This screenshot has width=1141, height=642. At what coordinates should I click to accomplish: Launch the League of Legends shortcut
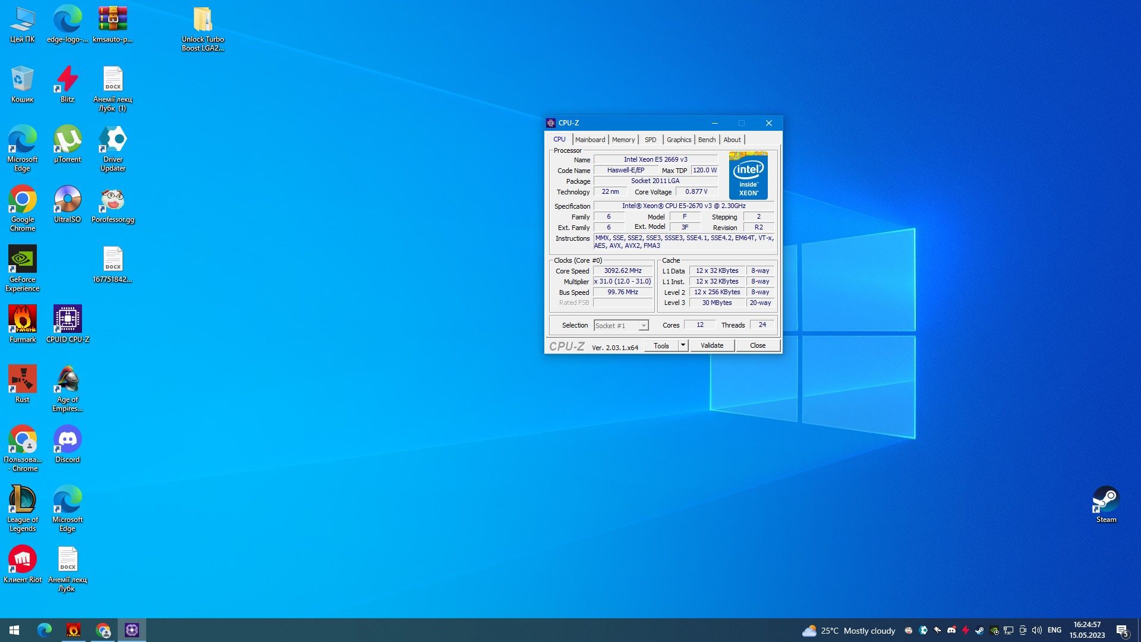click(23, 509)
